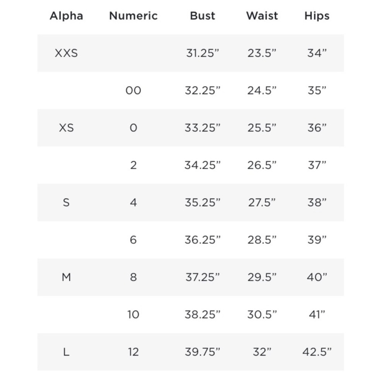
Task: Select the L alpha size cell
Action: pos(66,352)
